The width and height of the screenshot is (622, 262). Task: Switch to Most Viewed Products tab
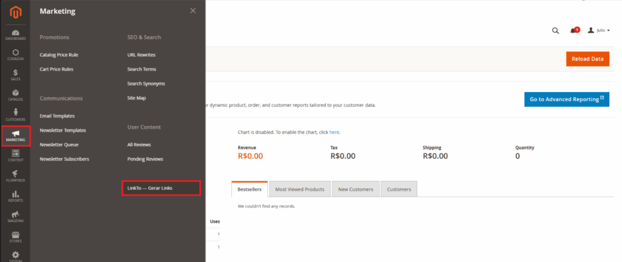tap(299, 189)
